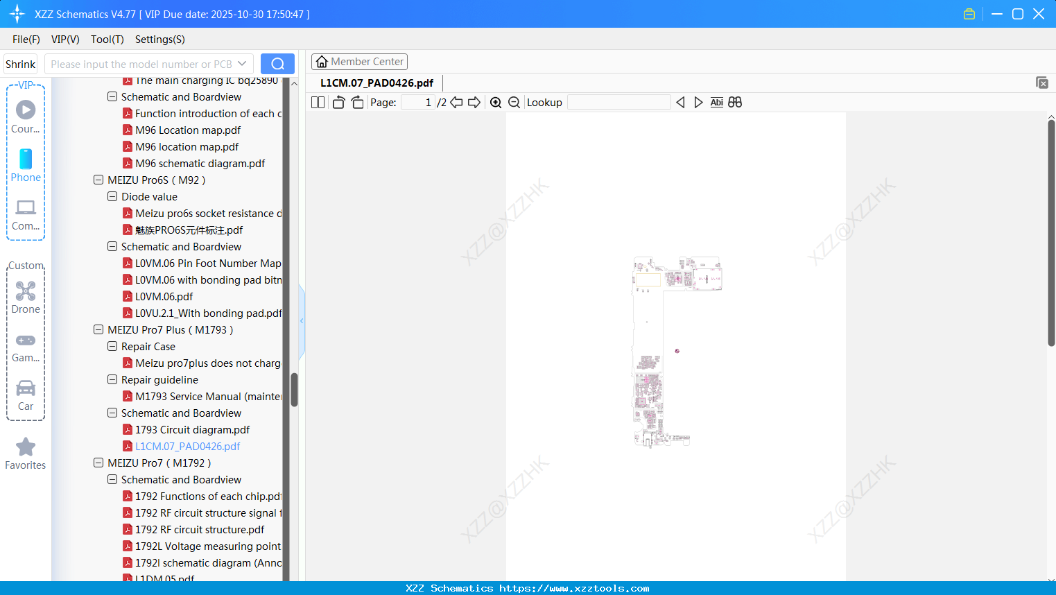The width and height of the screenshot is (1056, 595).
Task: Open Member Center home button
Action: coord(359,62)
